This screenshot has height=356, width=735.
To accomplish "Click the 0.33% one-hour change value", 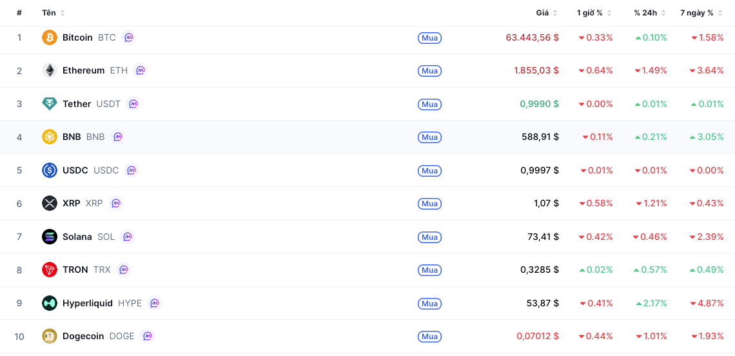I will (596, 37).
